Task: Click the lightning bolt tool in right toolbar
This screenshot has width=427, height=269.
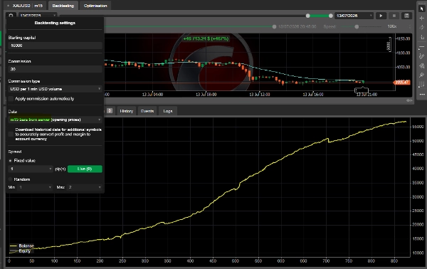Action: pos(422,28)
